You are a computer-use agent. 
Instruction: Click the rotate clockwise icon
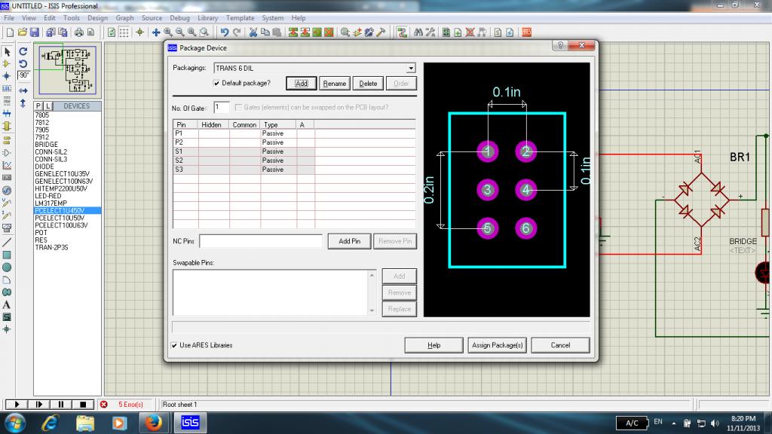(23, 51)
